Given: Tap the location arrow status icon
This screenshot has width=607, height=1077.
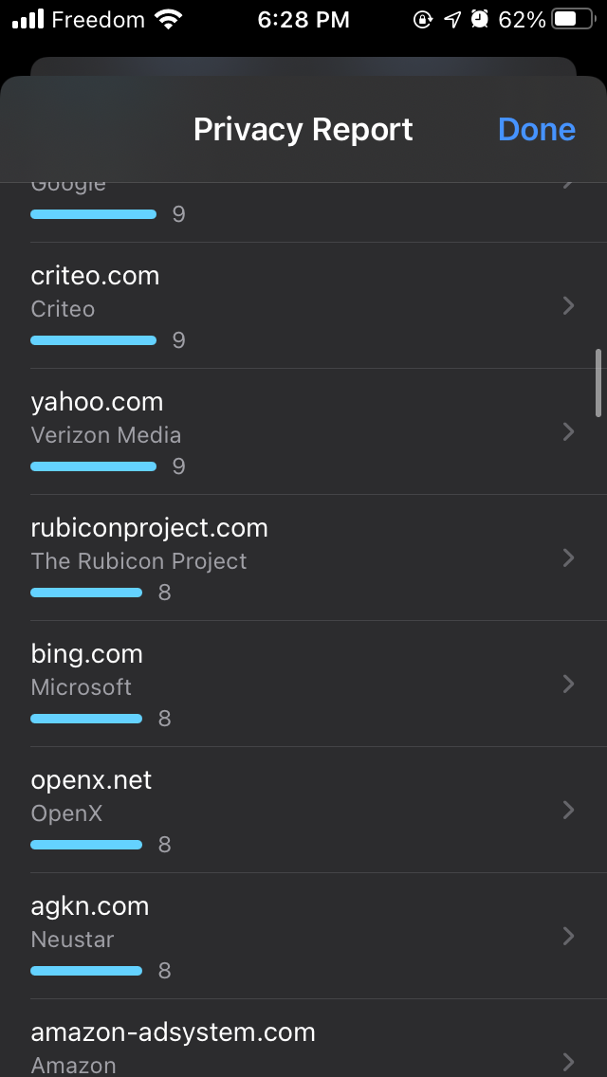Looking at the screenshot, I should [452, 19].
